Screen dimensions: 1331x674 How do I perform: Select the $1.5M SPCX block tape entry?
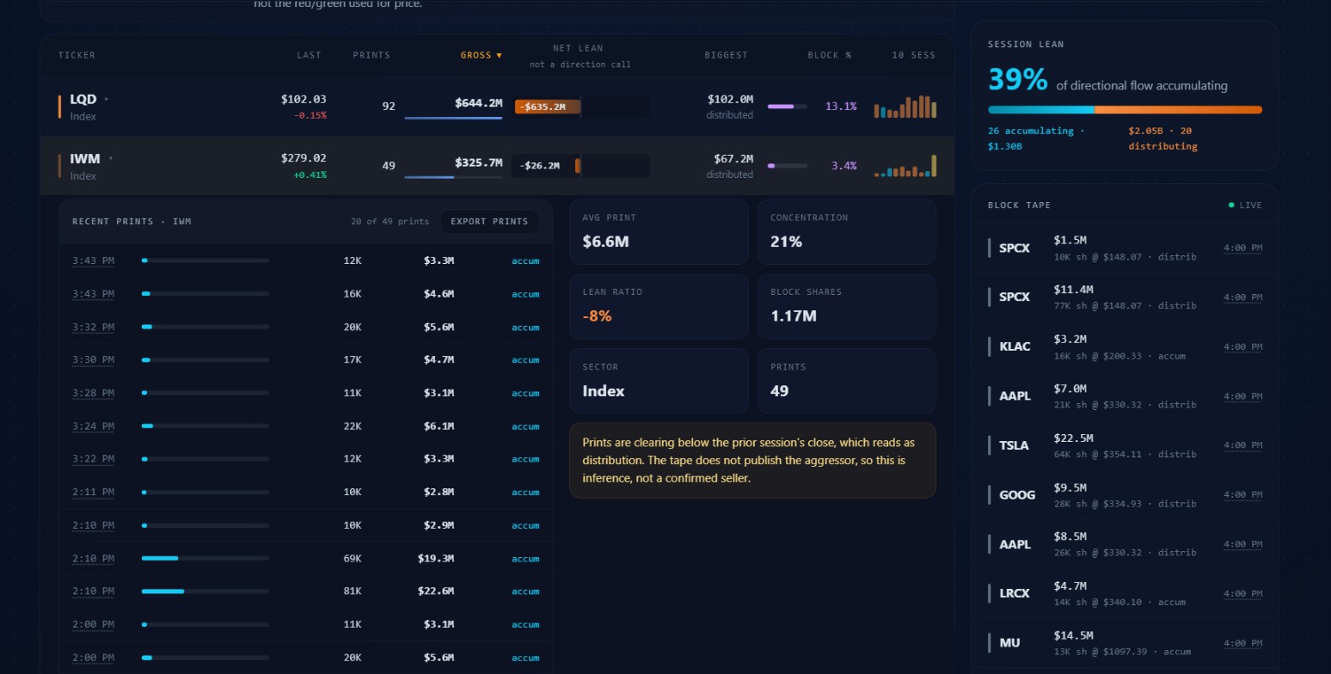pos(1126,248)
